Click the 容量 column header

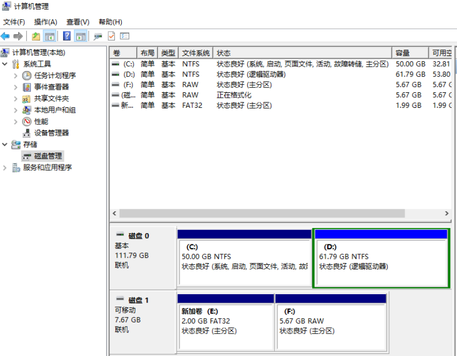pyautogui.click(x=409, y=53)
